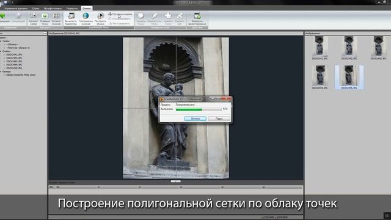Select NIKON COOLPIX P900 camera in tree
Image resolution: width=391 pixels, height=220 pixels.
pos(21,75)
